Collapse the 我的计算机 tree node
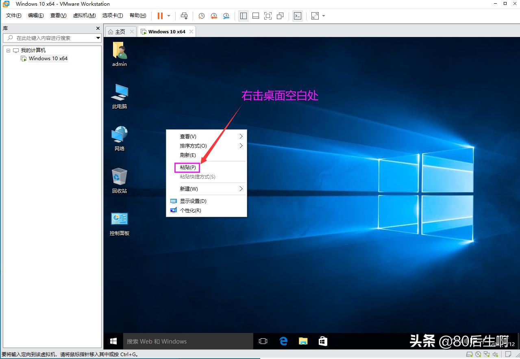This screenshot has height=359, width=520. [x=8, y=50]
